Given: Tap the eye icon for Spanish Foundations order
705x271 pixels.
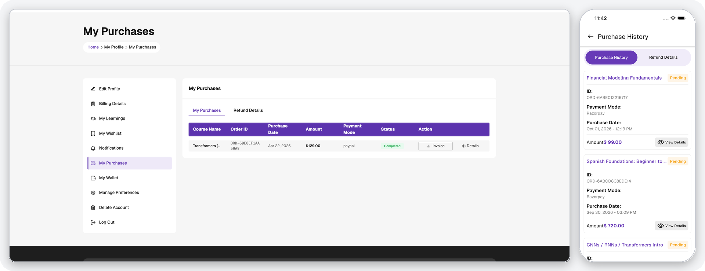Looking at the screenshot, I should point(661,226).
